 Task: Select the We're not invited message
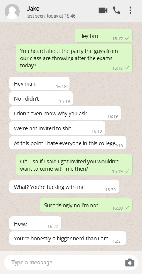point(57,128)
